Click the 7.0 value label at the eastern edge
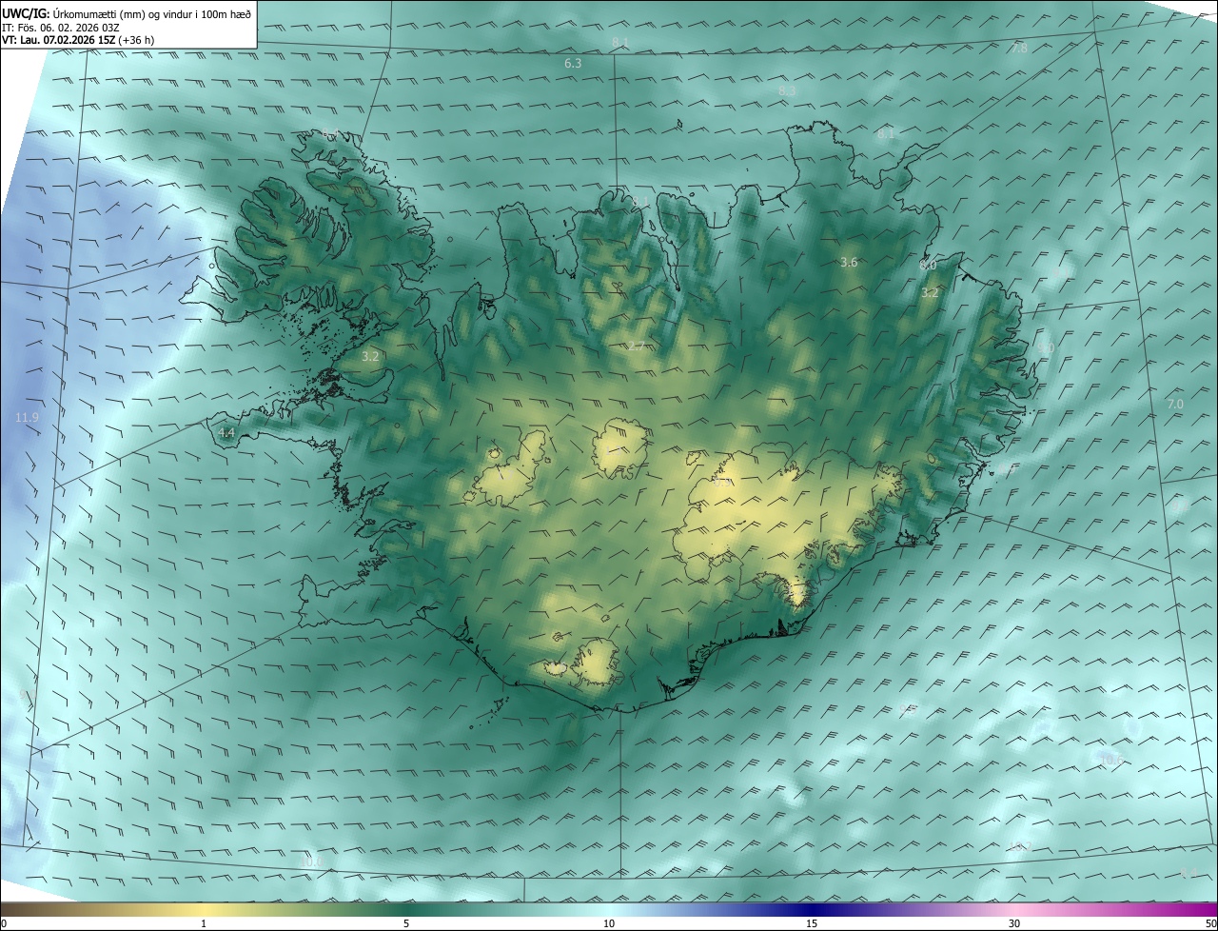This screenshot has height=931, width=1218. 1175,405
